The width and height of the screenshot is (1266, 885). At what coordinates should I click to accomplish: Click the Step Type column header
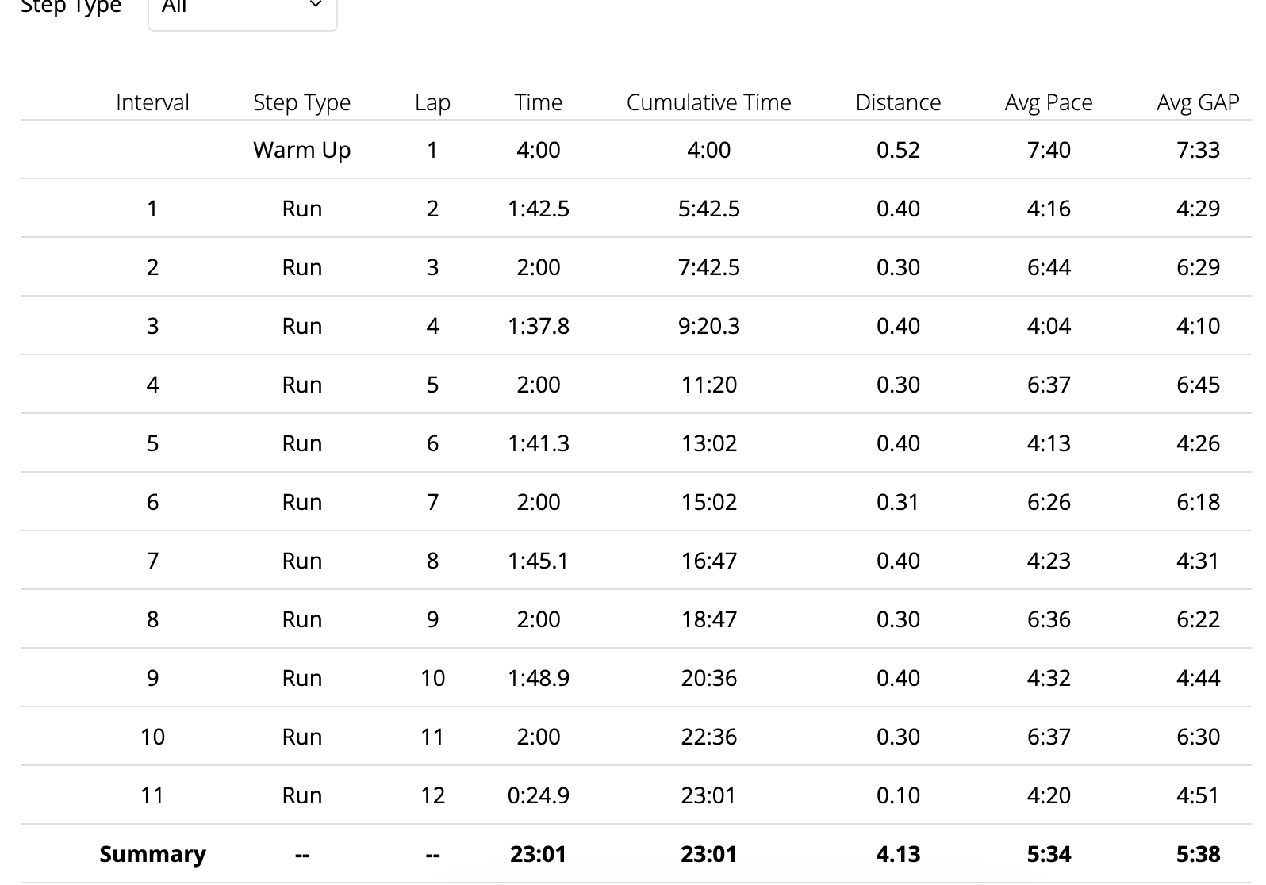tap(301, 102)
